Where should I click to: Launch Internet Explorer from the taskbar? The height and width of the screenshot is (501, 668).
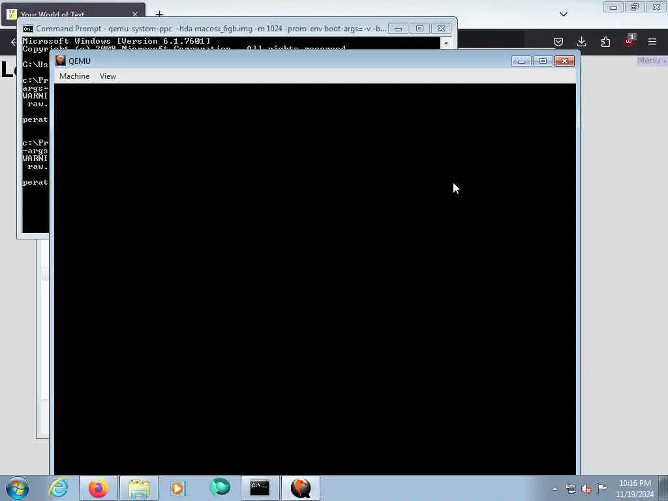click(58, 488)
